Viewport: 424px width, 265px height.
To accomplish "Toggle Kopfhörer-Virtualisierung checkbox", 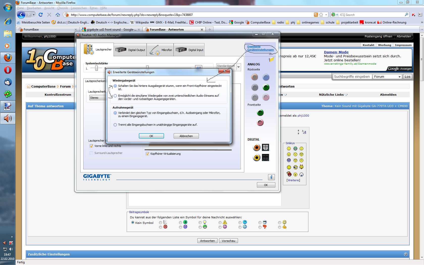I will (147, 154).
